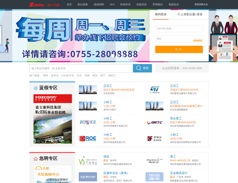Click the Sanhe logo in header
The height and width of the screenshot is (183, 238).
[44, 4]
